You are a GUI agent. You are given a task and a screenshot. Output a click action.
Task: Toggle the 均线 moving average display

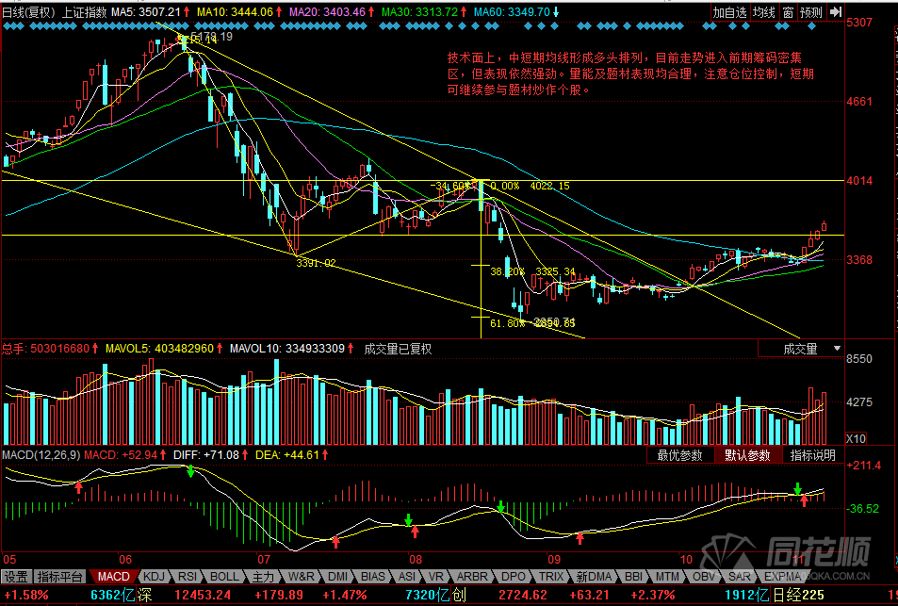pos(764,12)
